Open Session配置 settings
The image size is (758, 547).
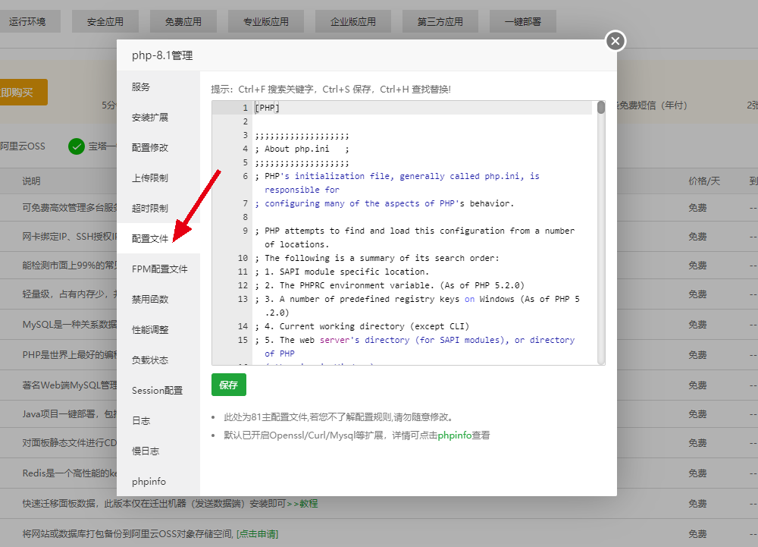[157, 391]
